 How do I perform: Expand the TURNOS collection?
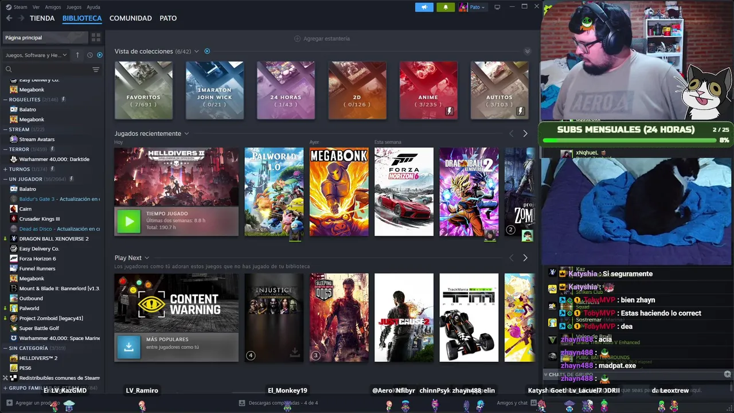point(6,169)
